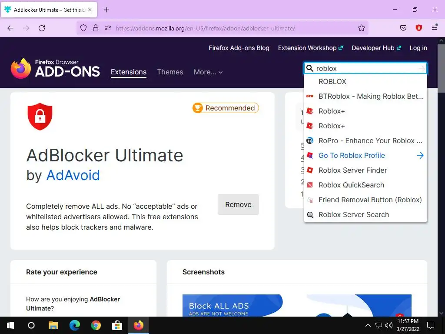Screen dimensions: 445x334
Task: Open Firefox Add-ons Blog link
Action: coord(239,48)
